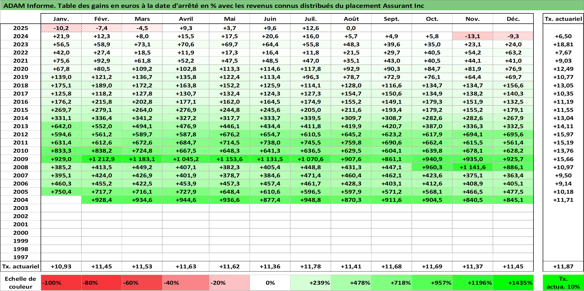Click the +6,50 actuarial rate for 2024
This screenshot has width=584, height=291.
[x=563, y=36]
